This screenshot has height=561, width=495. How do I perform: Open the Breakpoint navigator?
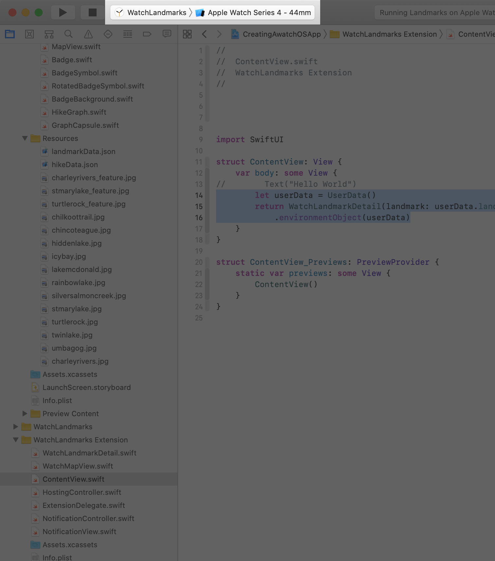pos(147,34)
